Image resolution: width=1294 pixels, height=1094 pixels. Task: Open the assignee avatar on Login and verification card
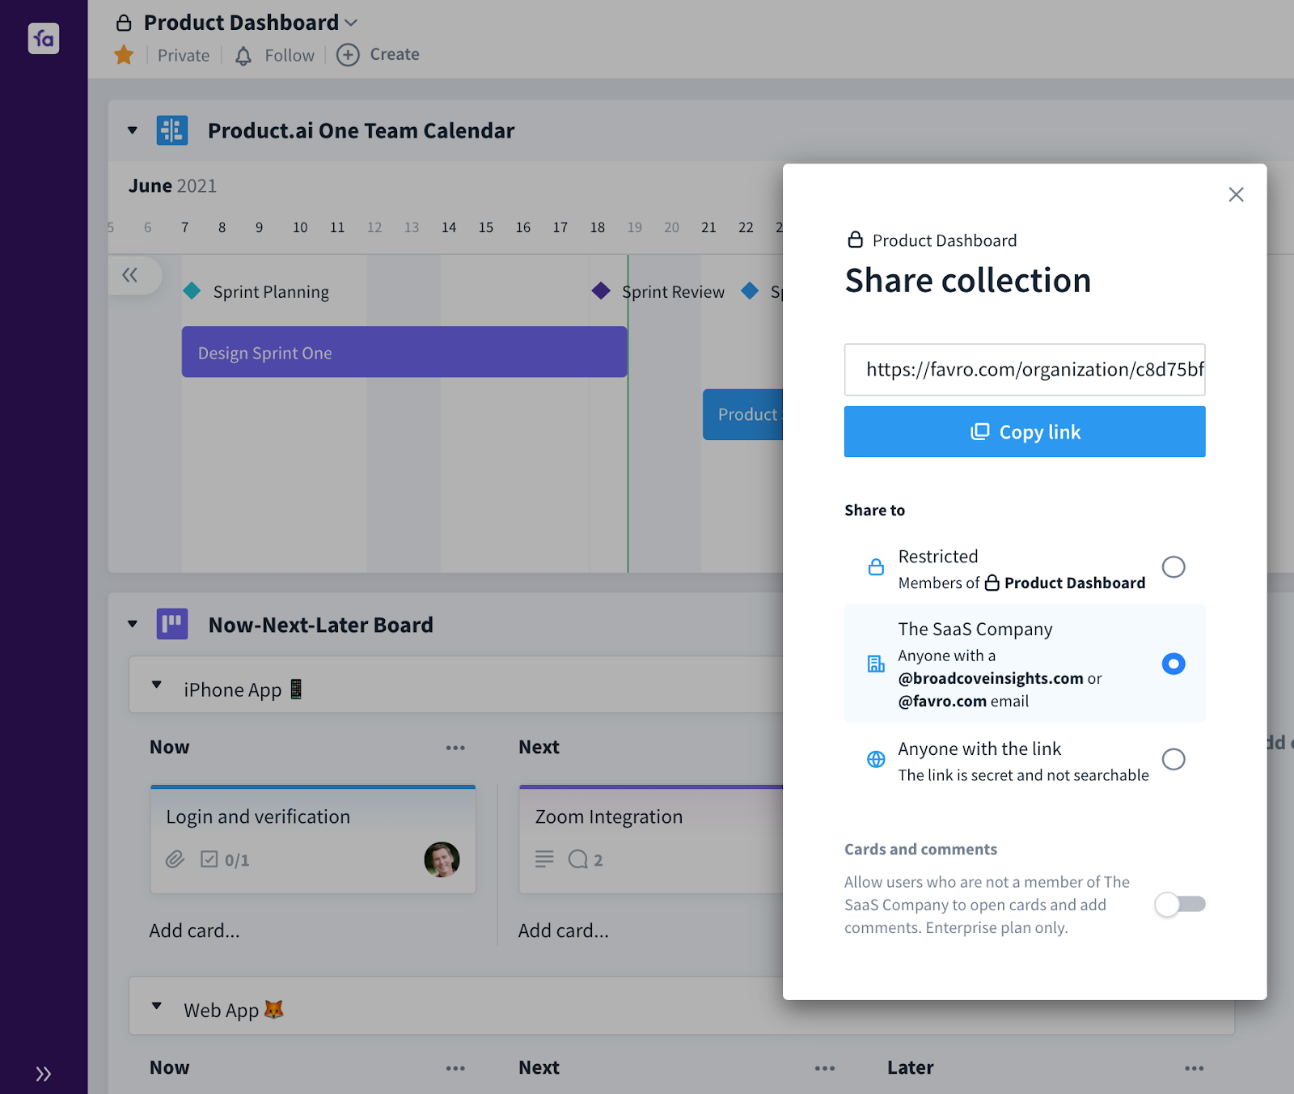pos(442,859)
